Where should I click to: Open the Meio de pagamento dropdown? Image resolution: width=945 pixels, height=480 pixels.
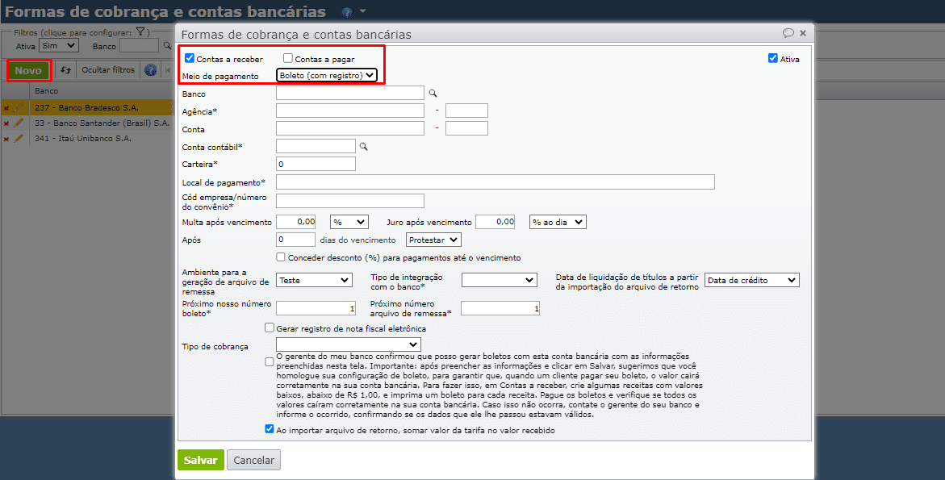pos(327,75)
